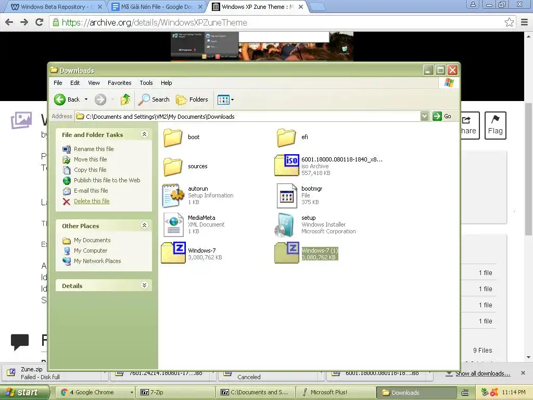Select the sources folder icon

click(173, 167)
